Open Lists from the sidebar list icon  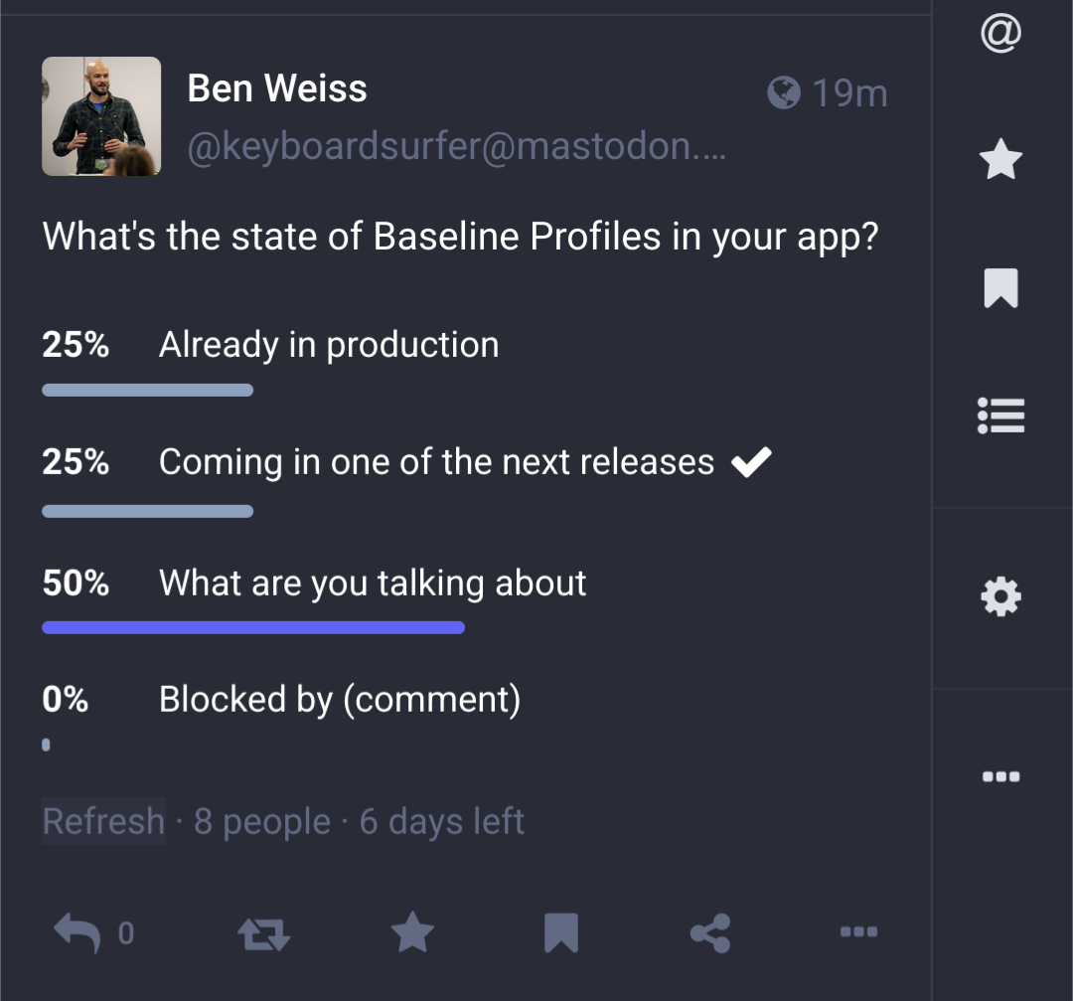click(x=1000, y=416)
